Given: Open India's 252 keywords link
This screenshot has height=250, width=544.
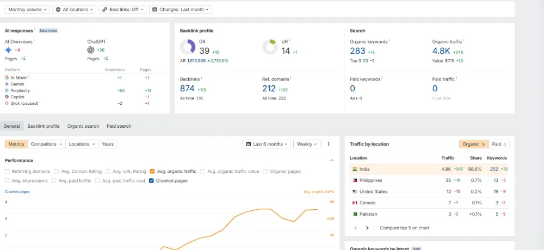Looking at the screenshot, I should tap(494, 169).
